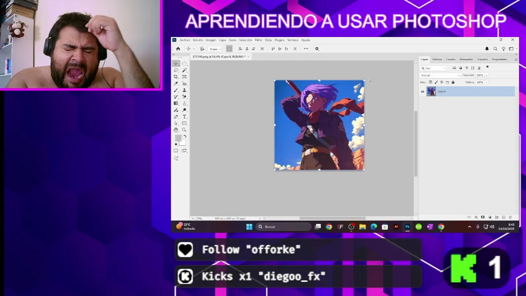
Task: Select the Elliptical Marquee tool
Action: (x=184, y=64)
